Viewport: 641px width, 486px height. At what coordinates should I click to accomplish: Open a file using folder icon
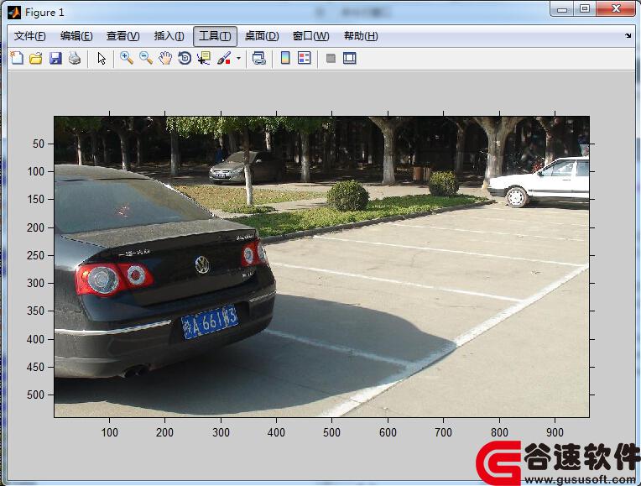[x=36, y=58]
